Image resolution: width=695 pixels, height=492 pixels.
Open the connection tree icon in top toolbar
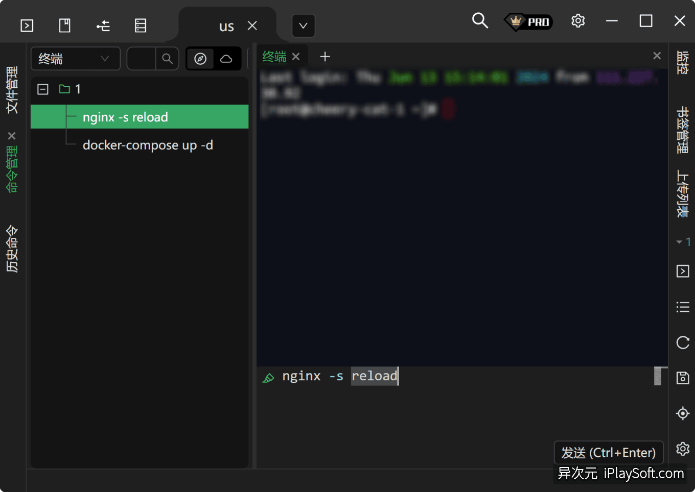coord(103,24)
